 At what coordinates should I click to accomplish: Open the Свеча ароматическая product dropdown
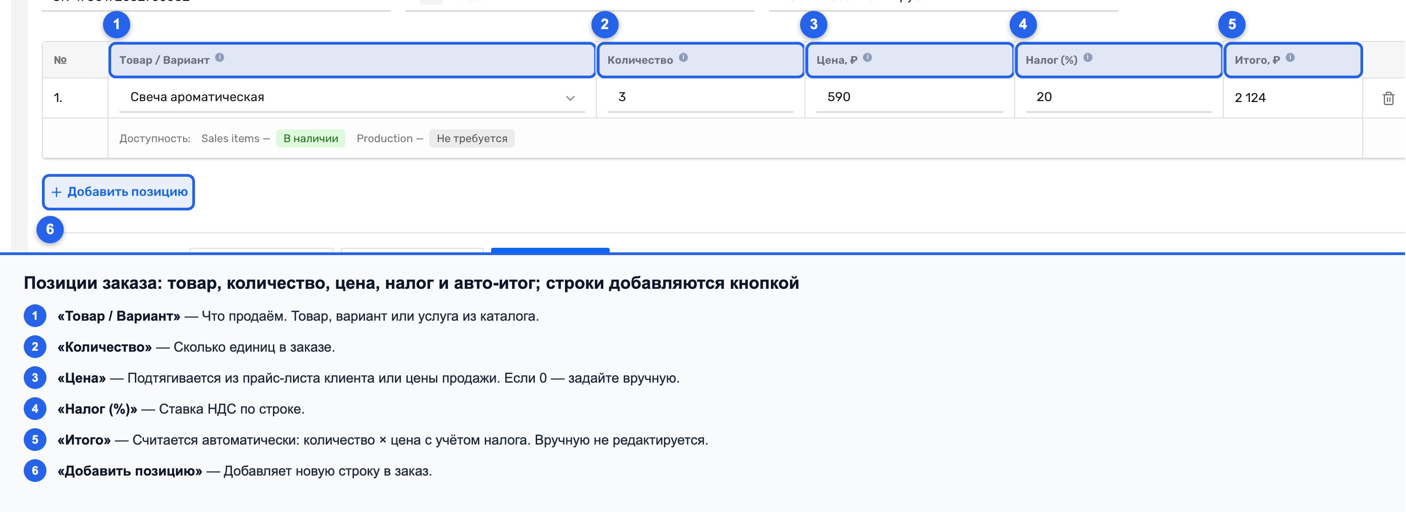click(x=352, y=97)
